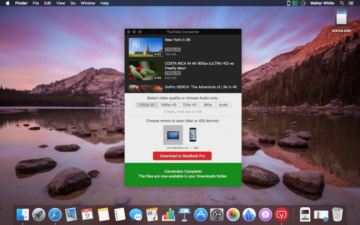Click green battery-like menu bar icon

pyautogui.click(x=295, y=3)
